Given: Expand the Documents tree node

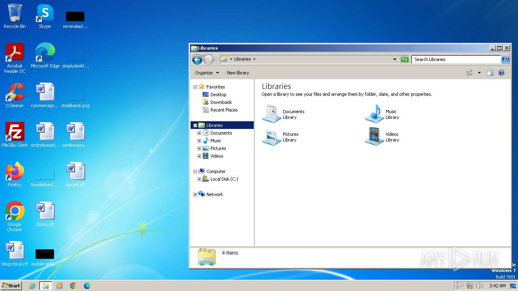Looking at the screenshot, I should [199, 133].
